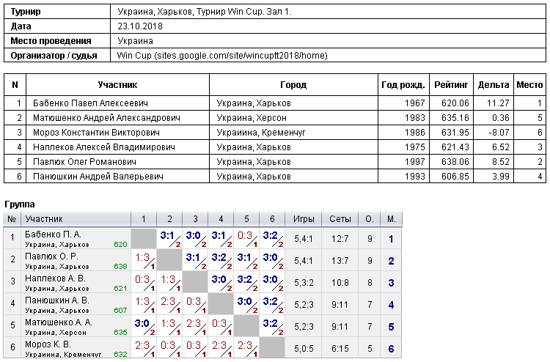
Task: Click the green rating 607 beside Панюшкин
Action: [x=120, y=311]
